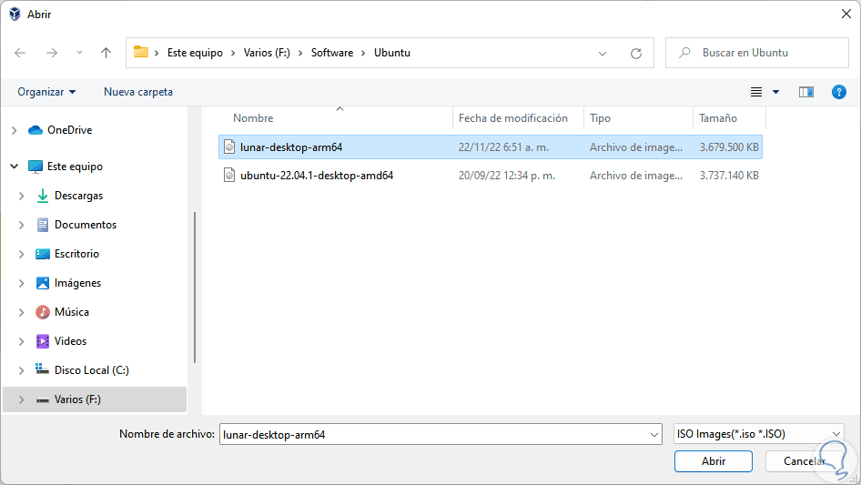Select 'Software' in the address path

click(332, 53)
